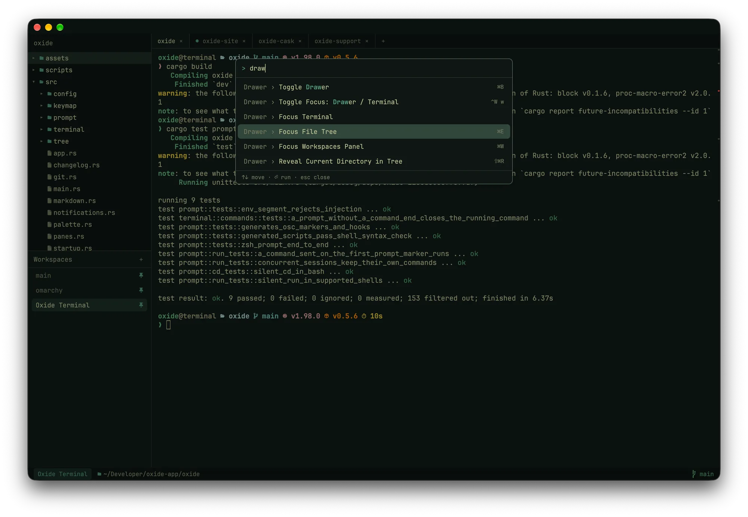This screenshot has height=517, width=748.
Task: Click the main.rs file icon
Action: 49,189
